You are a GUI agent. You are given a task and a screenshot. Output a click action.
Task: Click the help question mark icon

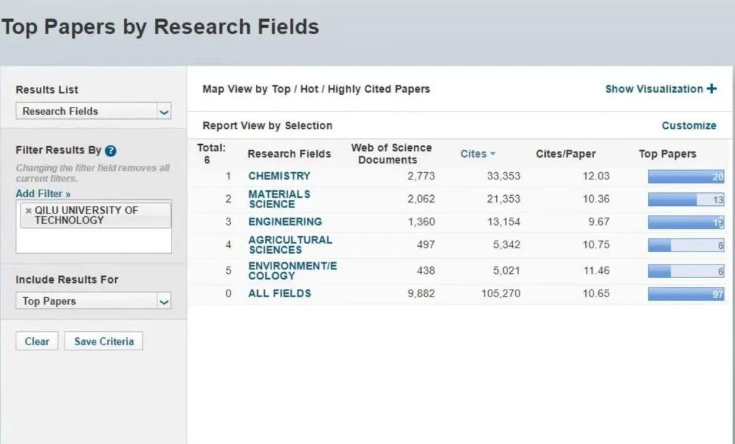111,151
